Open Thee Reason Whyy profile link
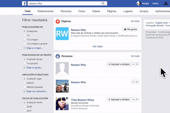170x113 pixels. 82,100
